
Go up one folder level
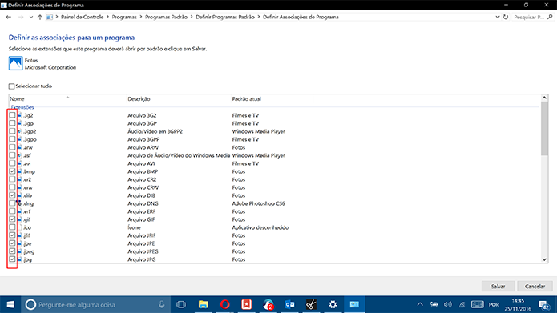(40, 17)
